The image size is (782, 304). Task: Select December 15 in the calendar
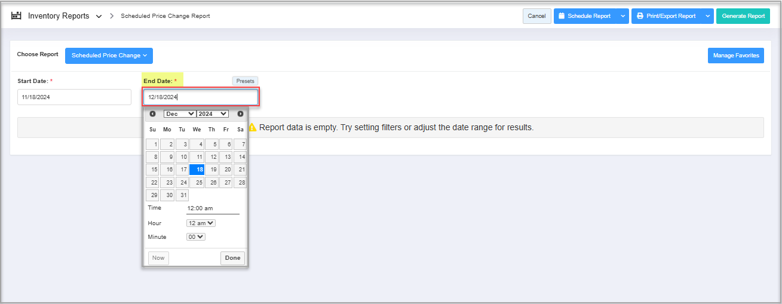[x=152, y=170]
